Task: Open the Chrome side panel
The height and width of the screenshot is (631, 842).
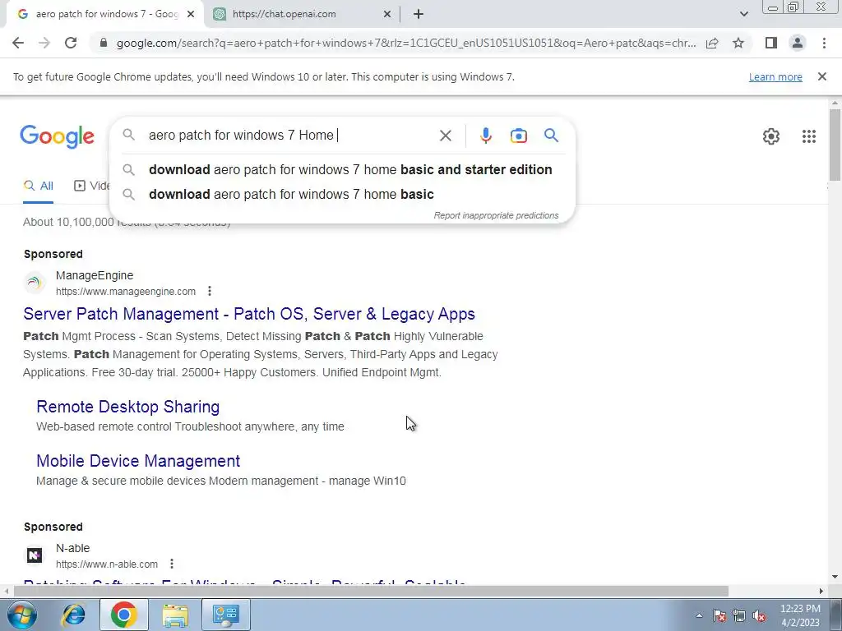Action: pos(771,43)
